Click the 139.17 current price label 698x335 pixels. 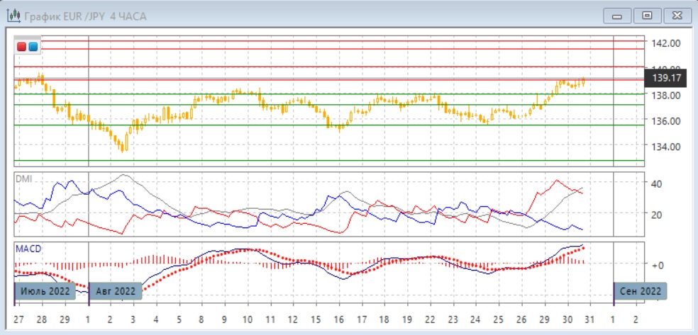tap(667, 77)
